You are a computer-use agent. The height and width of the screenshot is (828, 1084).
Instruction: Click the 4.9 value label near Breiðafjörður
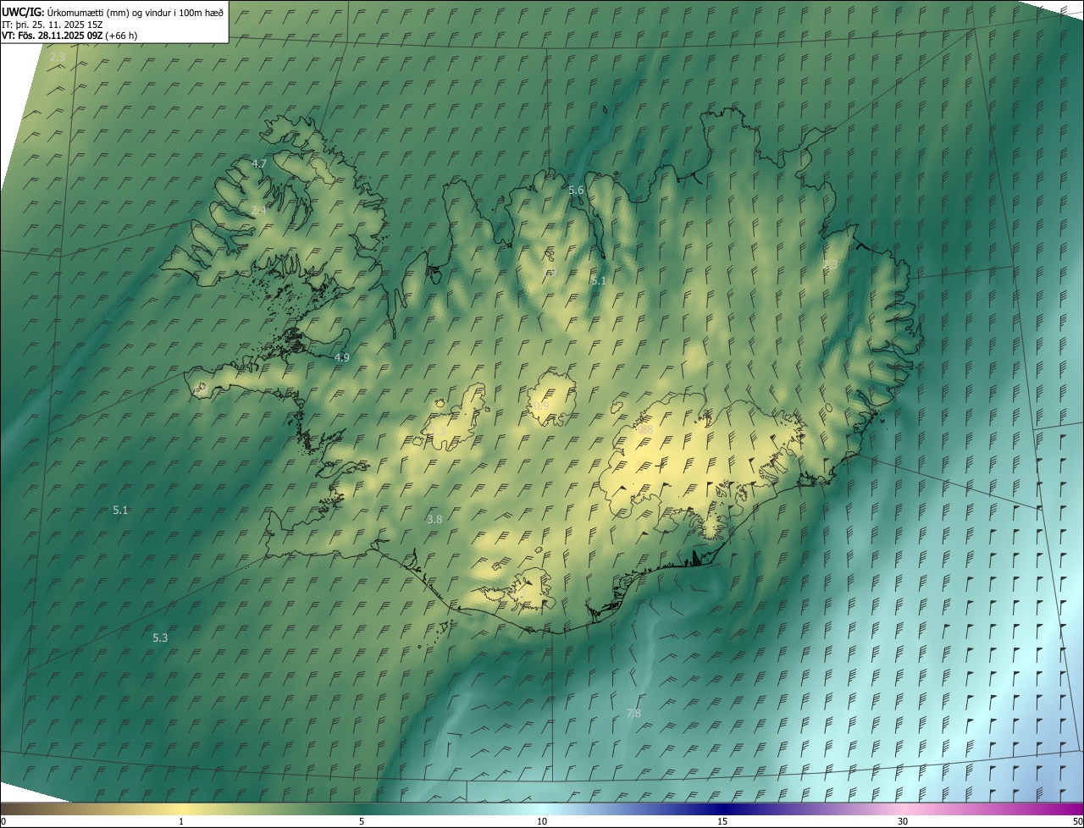coord(341,357)
